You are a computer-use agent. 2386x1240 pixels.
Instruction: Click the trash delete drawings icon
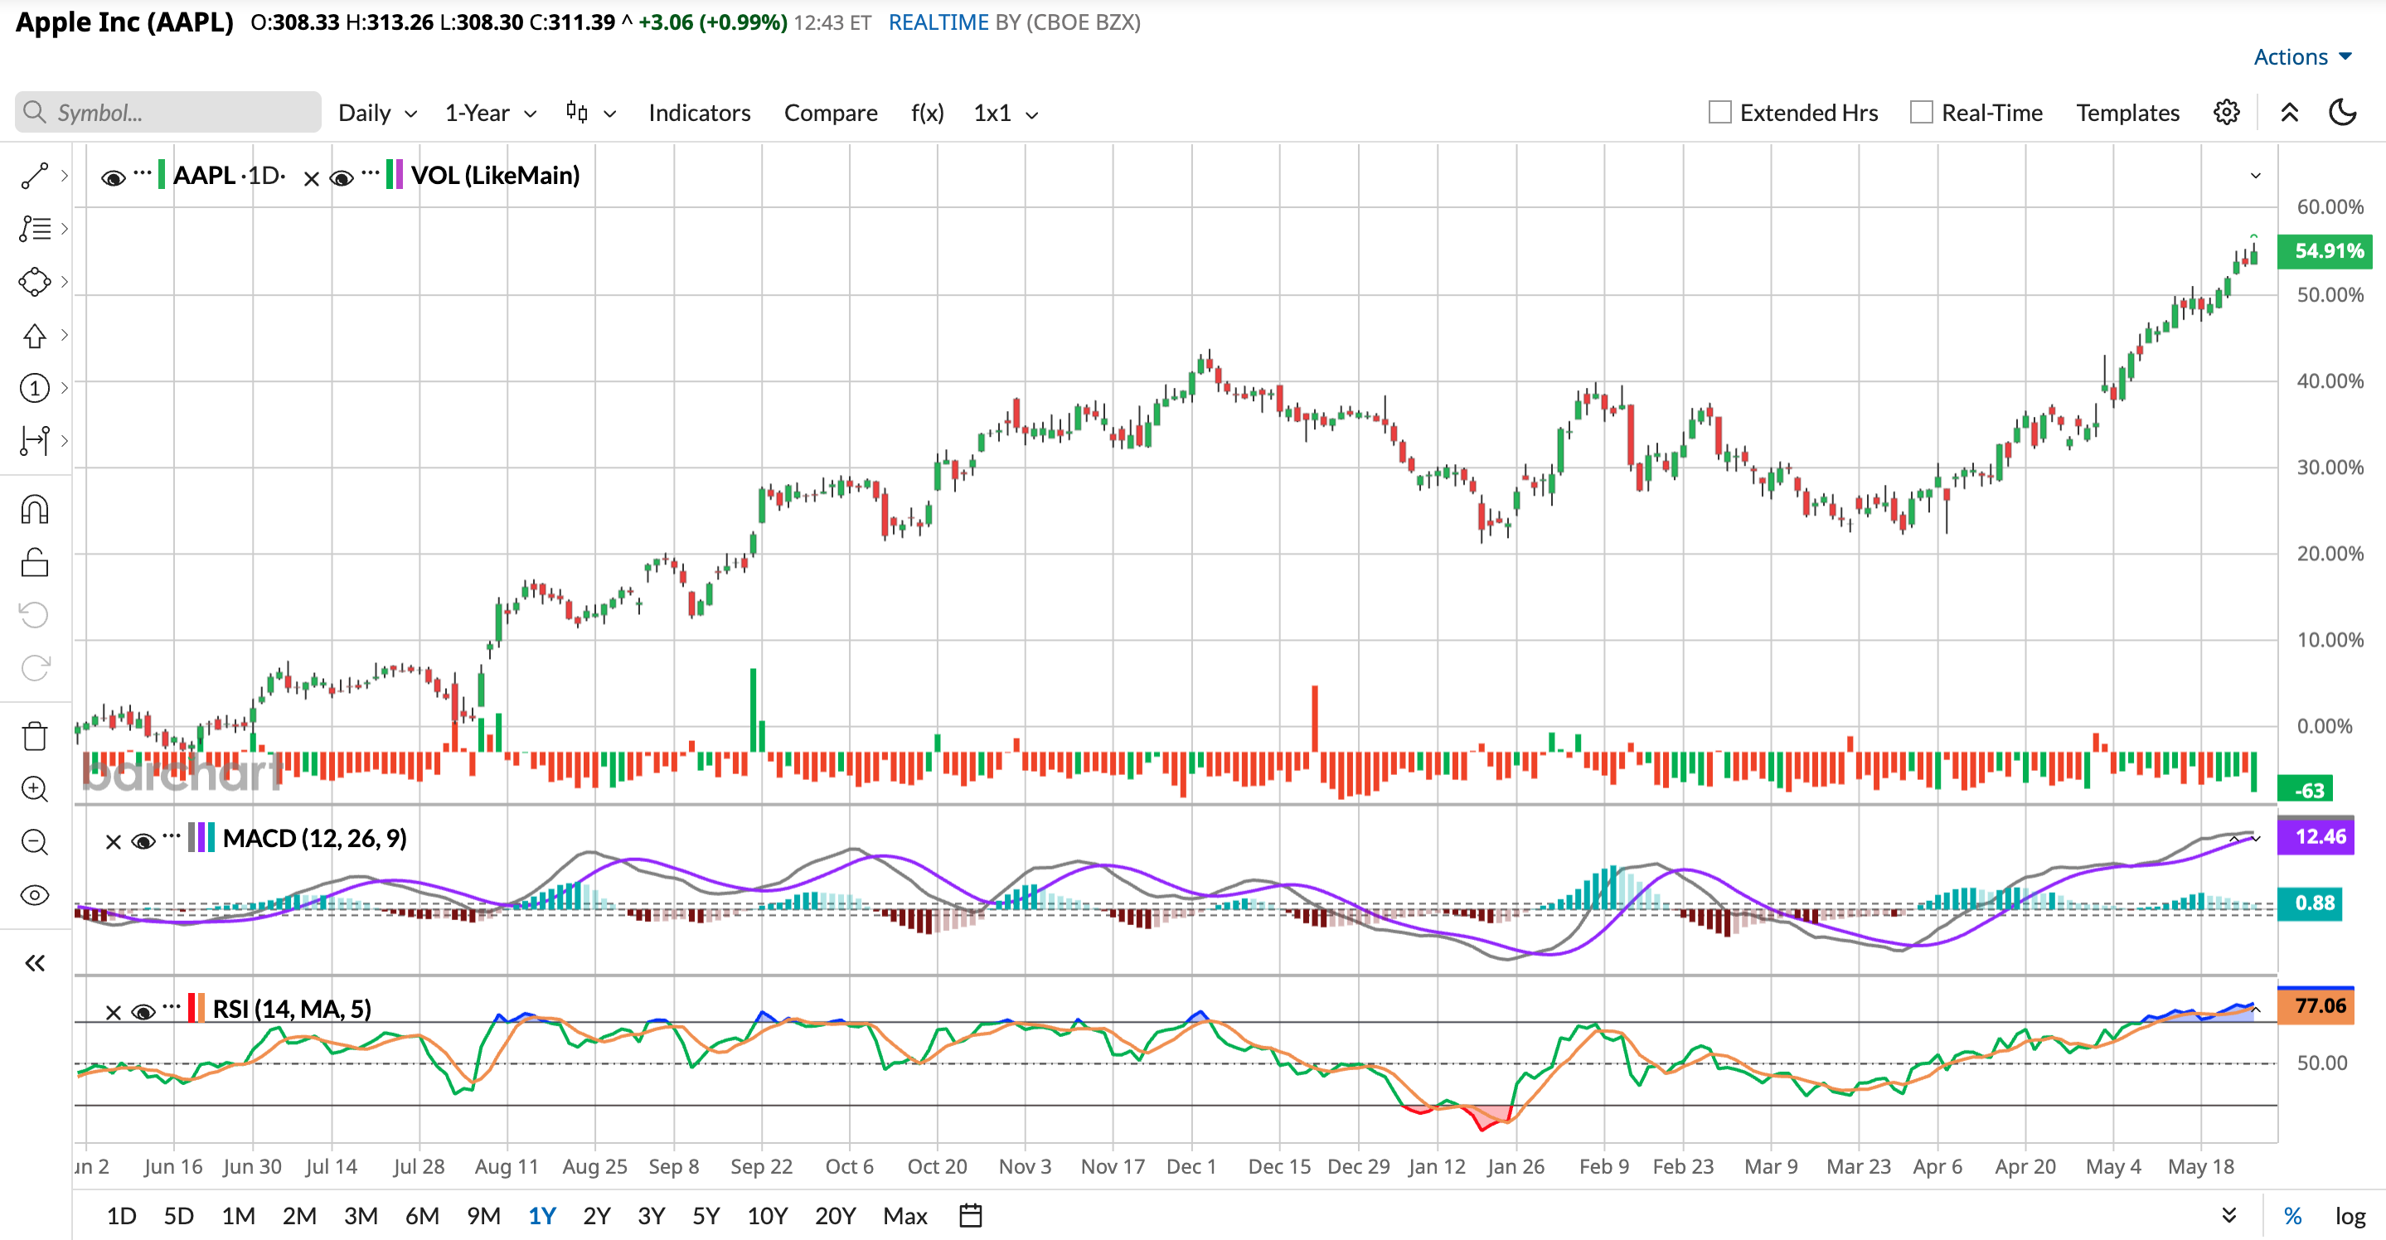coord(34,736)
